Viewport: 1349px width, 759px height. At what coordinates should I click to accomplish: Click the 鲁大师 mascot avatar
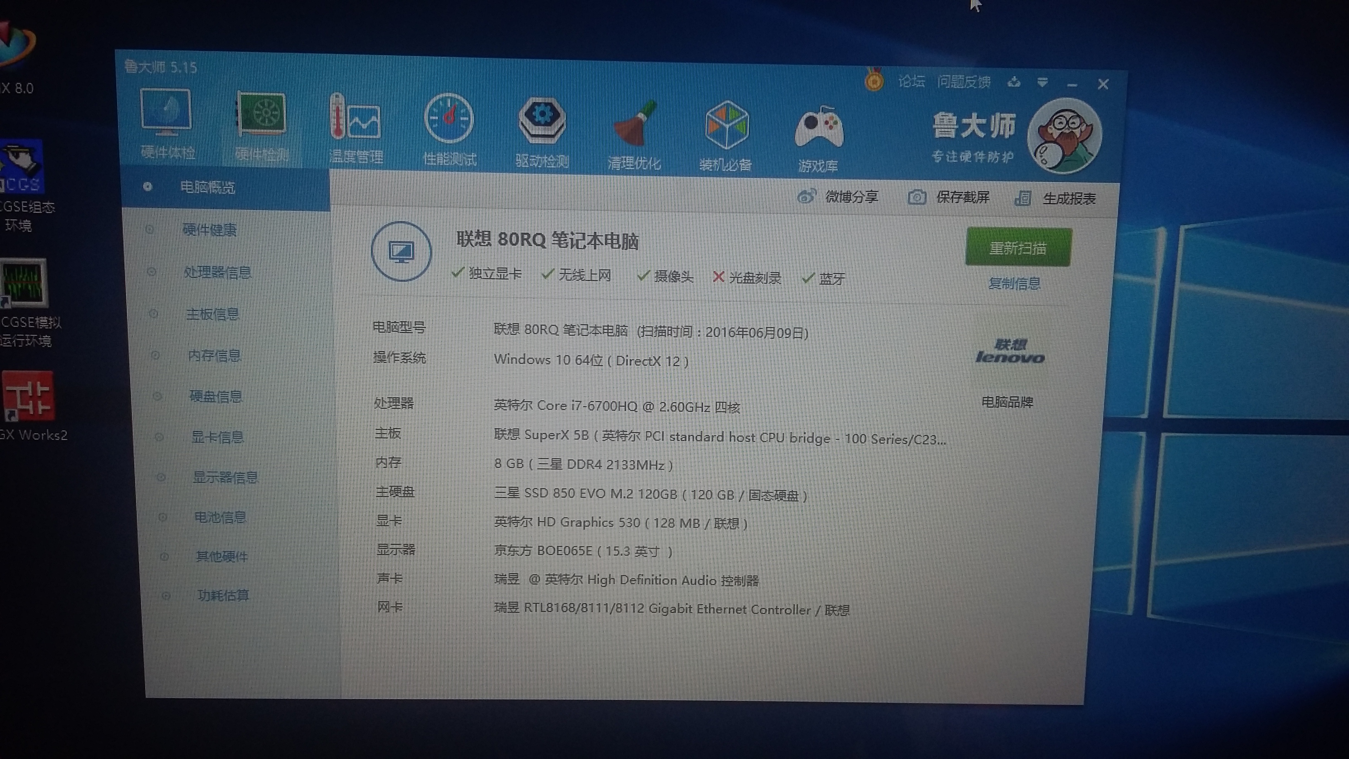pyautogui.click(x=1065, y=135)
